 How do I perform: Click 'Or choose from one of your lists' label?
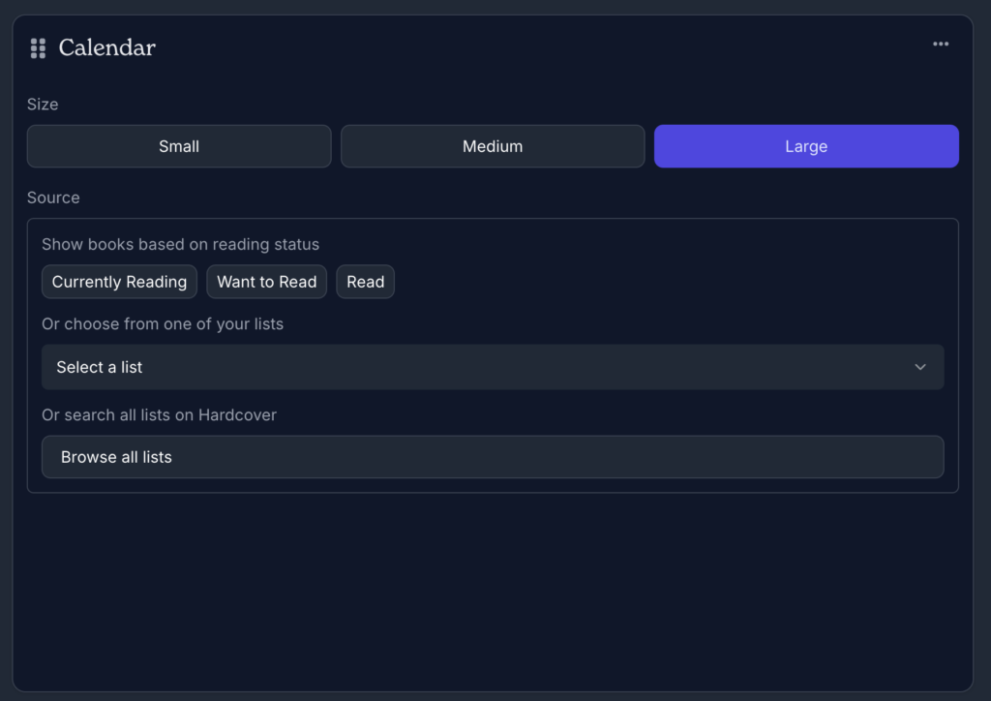(163, 323)
